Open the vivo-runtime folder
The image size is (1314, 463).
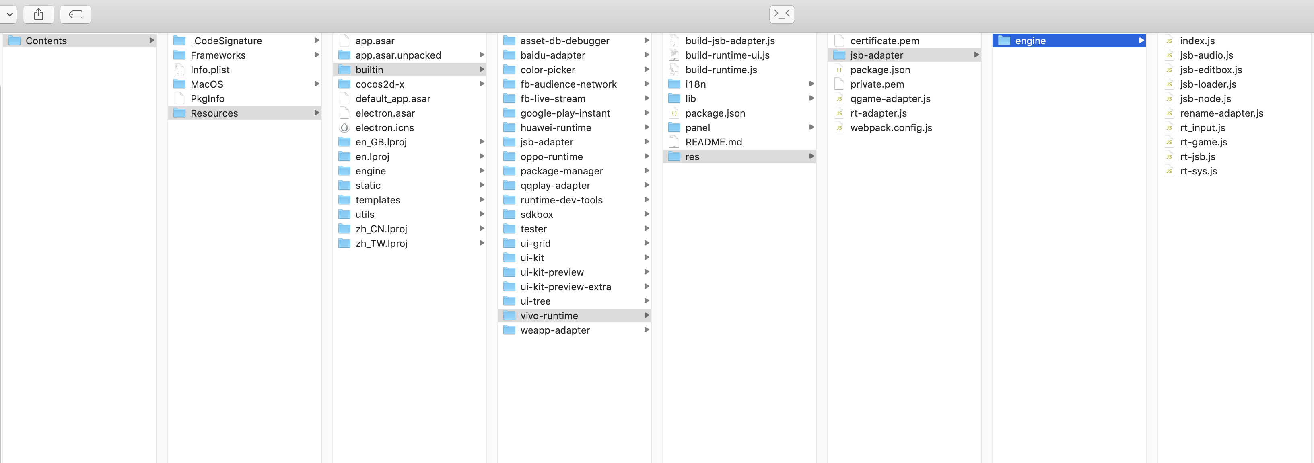click(x=548, y=316)
